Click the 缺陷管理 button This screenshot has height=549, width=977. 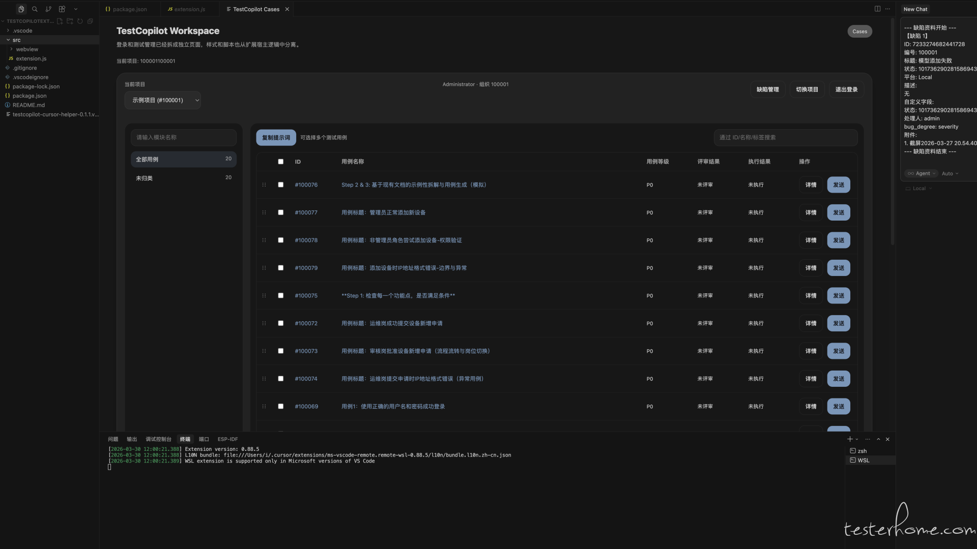767,89
